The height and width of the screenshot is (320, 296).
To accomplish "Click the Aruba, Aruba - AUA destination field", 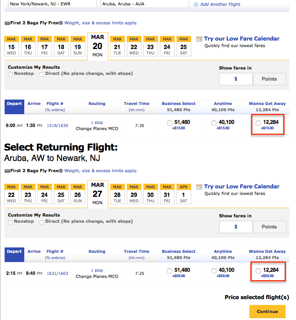I will click(145, 4).
